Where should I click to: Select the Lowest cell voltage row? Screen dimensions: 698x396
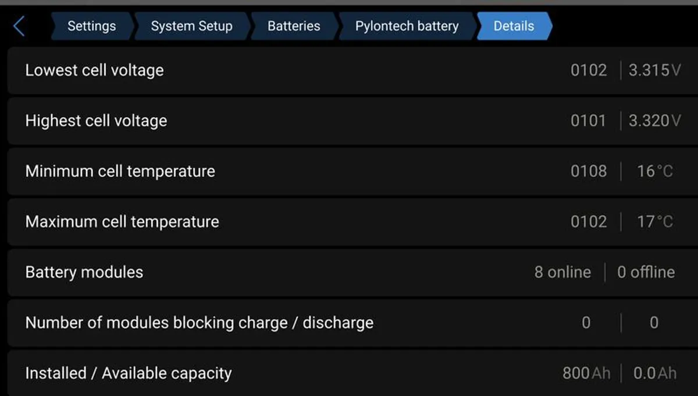291,70
